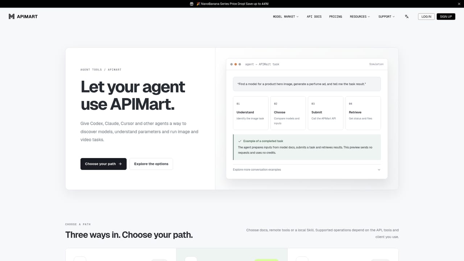Open the NanoBanana Series Price Drop announcement
Image resolution: width=464 pixels, height=261 pixels.
tap(232, 4)
